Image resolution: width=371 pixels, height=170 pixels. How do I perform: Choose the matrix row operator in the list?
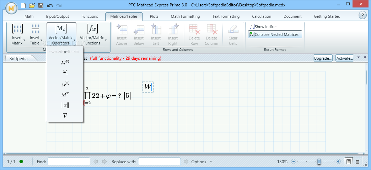(x=65, y=84)
